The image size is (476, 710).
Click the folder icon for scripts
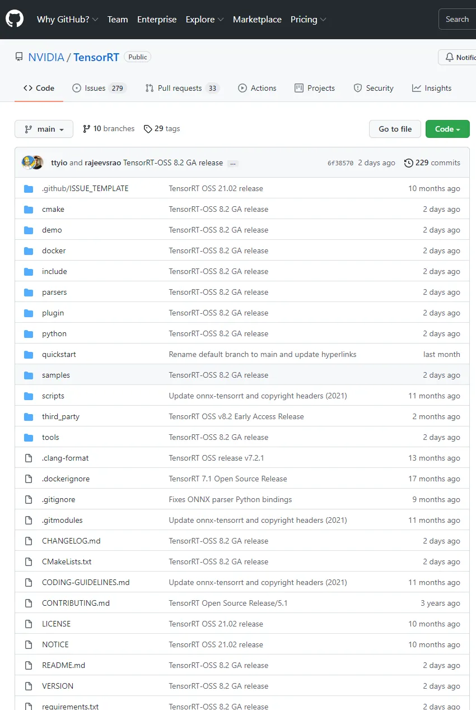tap(29, 396)
